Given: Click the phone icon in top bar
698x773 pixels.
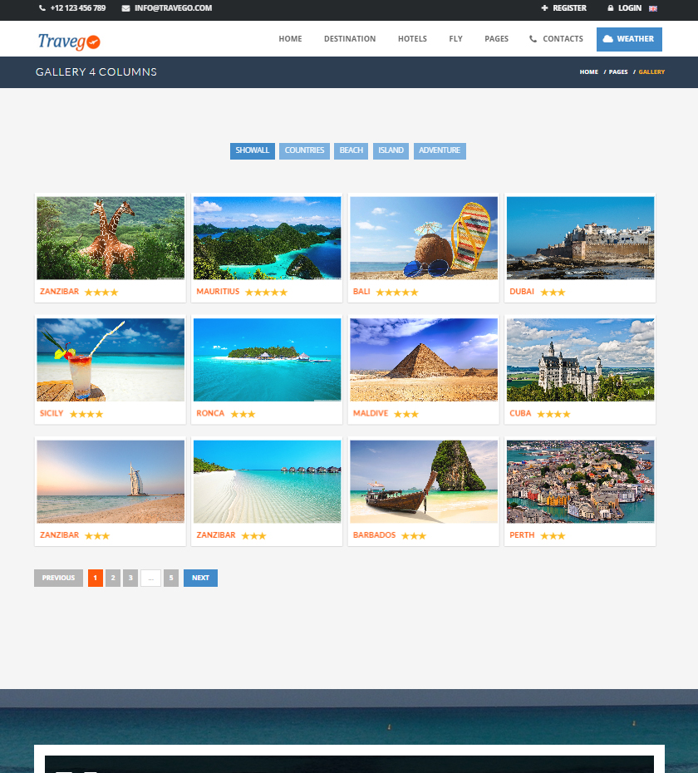Looking at the screenshot, I should [x=42, y=7].
